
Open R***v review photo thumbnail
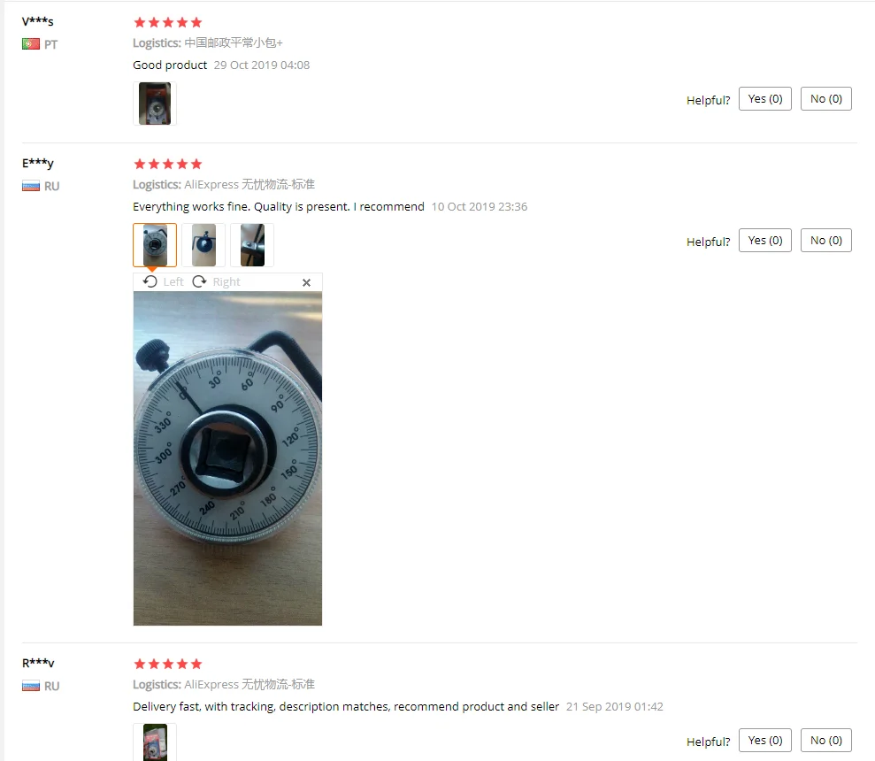[x=155, y=742]
